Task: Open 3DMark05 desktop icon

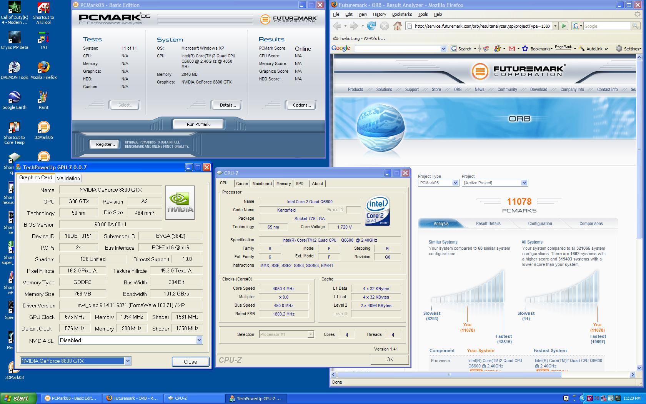Action: tap(43, 131)
